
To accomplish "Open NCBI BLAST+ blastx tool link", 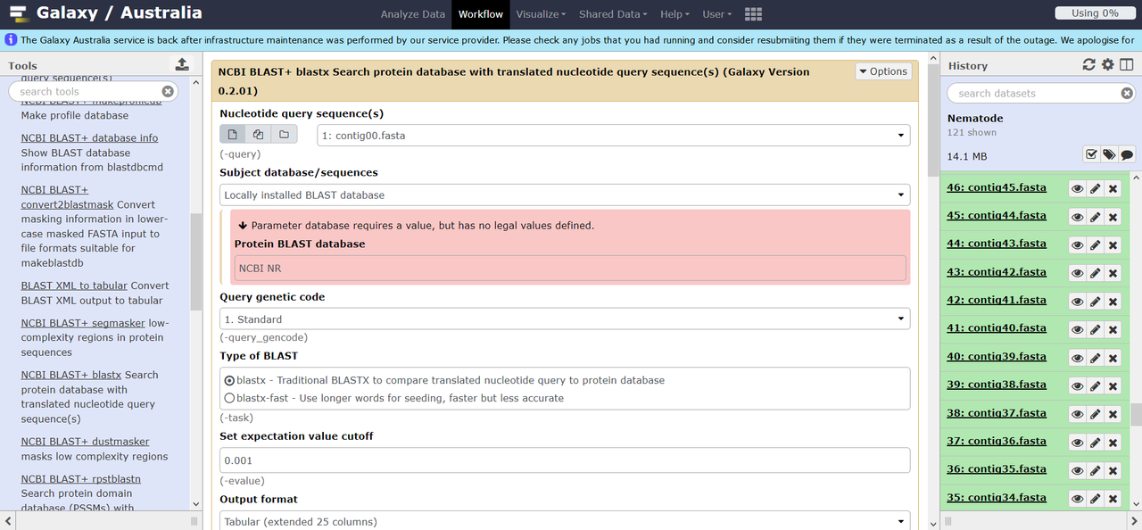I will [x=71, y=375].
